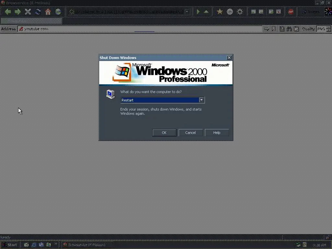Image resolution: width=332 pixels, height=249 pixels.
Task: Click the window icon with red X
Action: (279, 12)
